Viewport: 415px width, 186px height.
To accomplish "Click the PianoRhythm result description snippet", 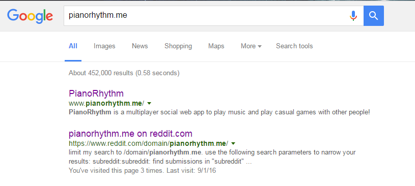I will tap(219, 112).
